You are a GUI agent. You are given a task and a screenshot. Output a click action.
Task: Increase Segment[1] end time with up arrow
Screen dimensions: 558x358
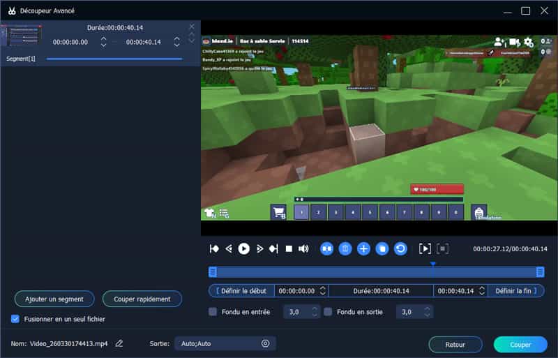point(177,38)
